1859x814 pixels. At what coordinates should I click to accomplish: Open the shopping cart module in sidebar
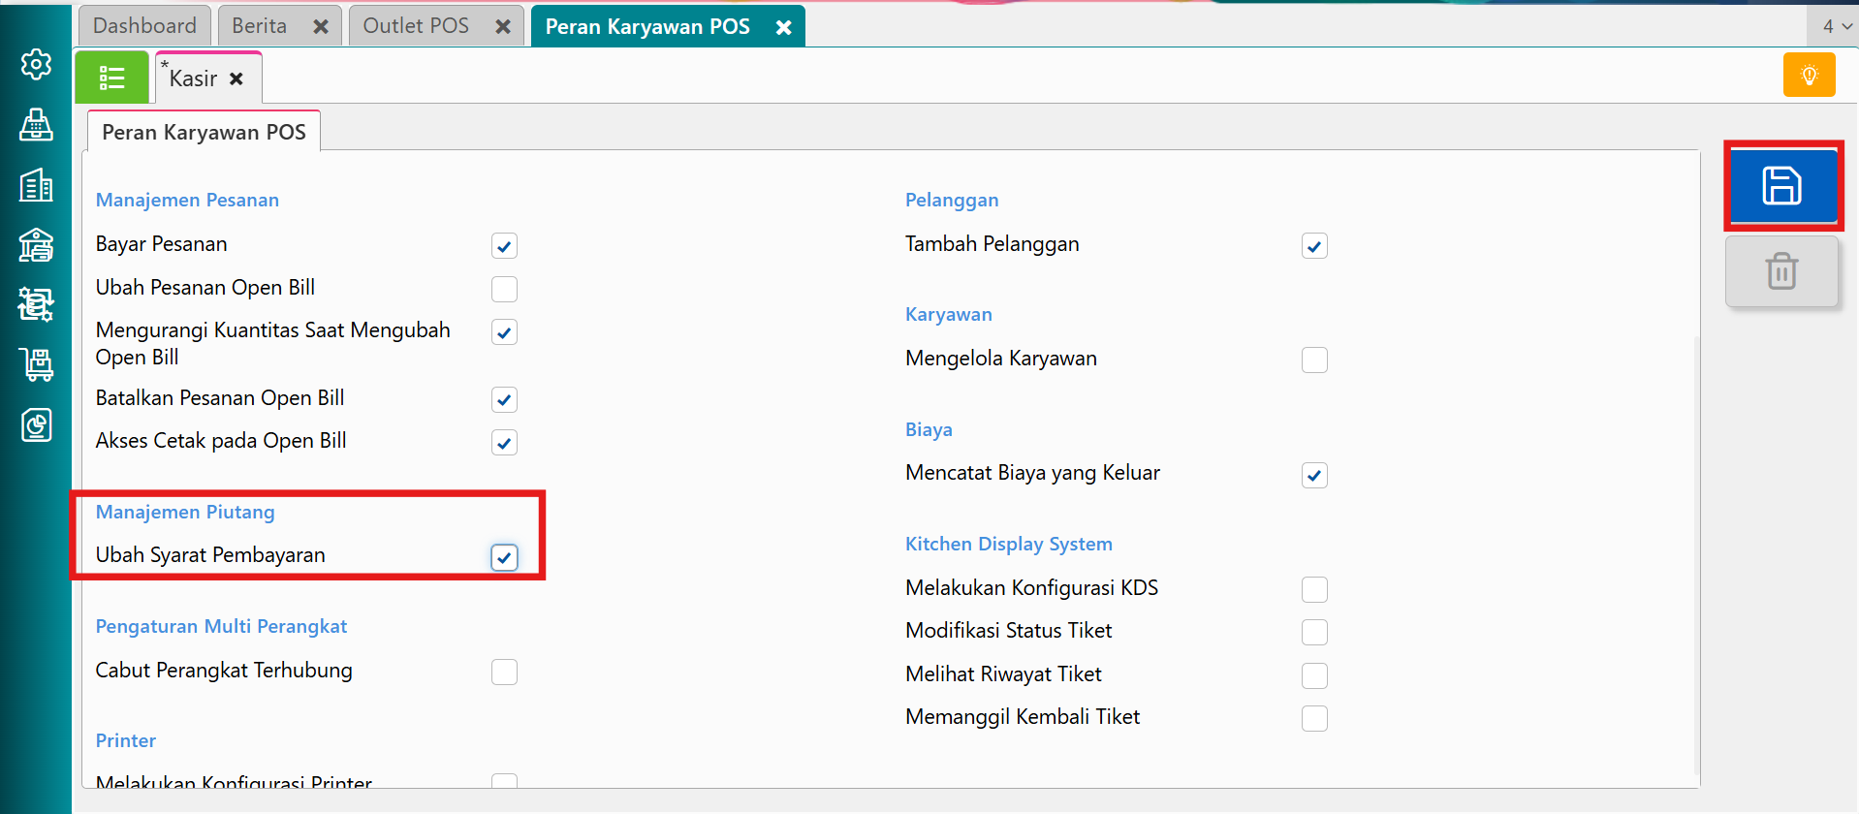(36, 365)
